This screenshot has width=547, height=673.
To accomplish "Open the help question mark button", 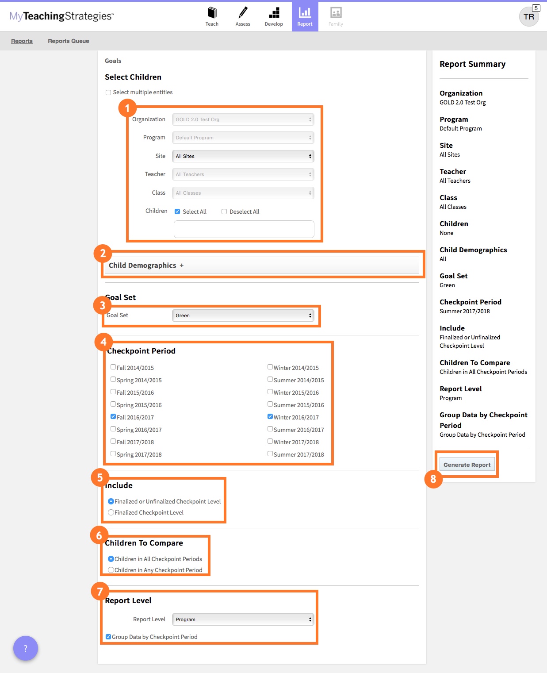I will pyautogui.click(x=26, y=648).
